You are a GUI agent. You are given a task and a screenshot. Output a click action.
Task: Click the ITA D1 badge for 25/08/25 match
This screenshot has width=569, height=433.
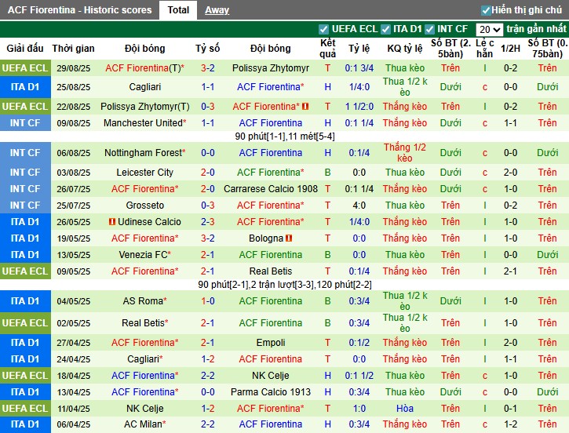(x=24, y=86)
